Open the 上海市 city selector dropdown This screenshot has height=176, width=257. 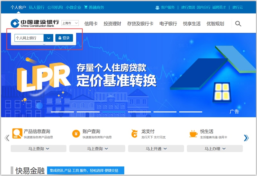pos(70,23)
